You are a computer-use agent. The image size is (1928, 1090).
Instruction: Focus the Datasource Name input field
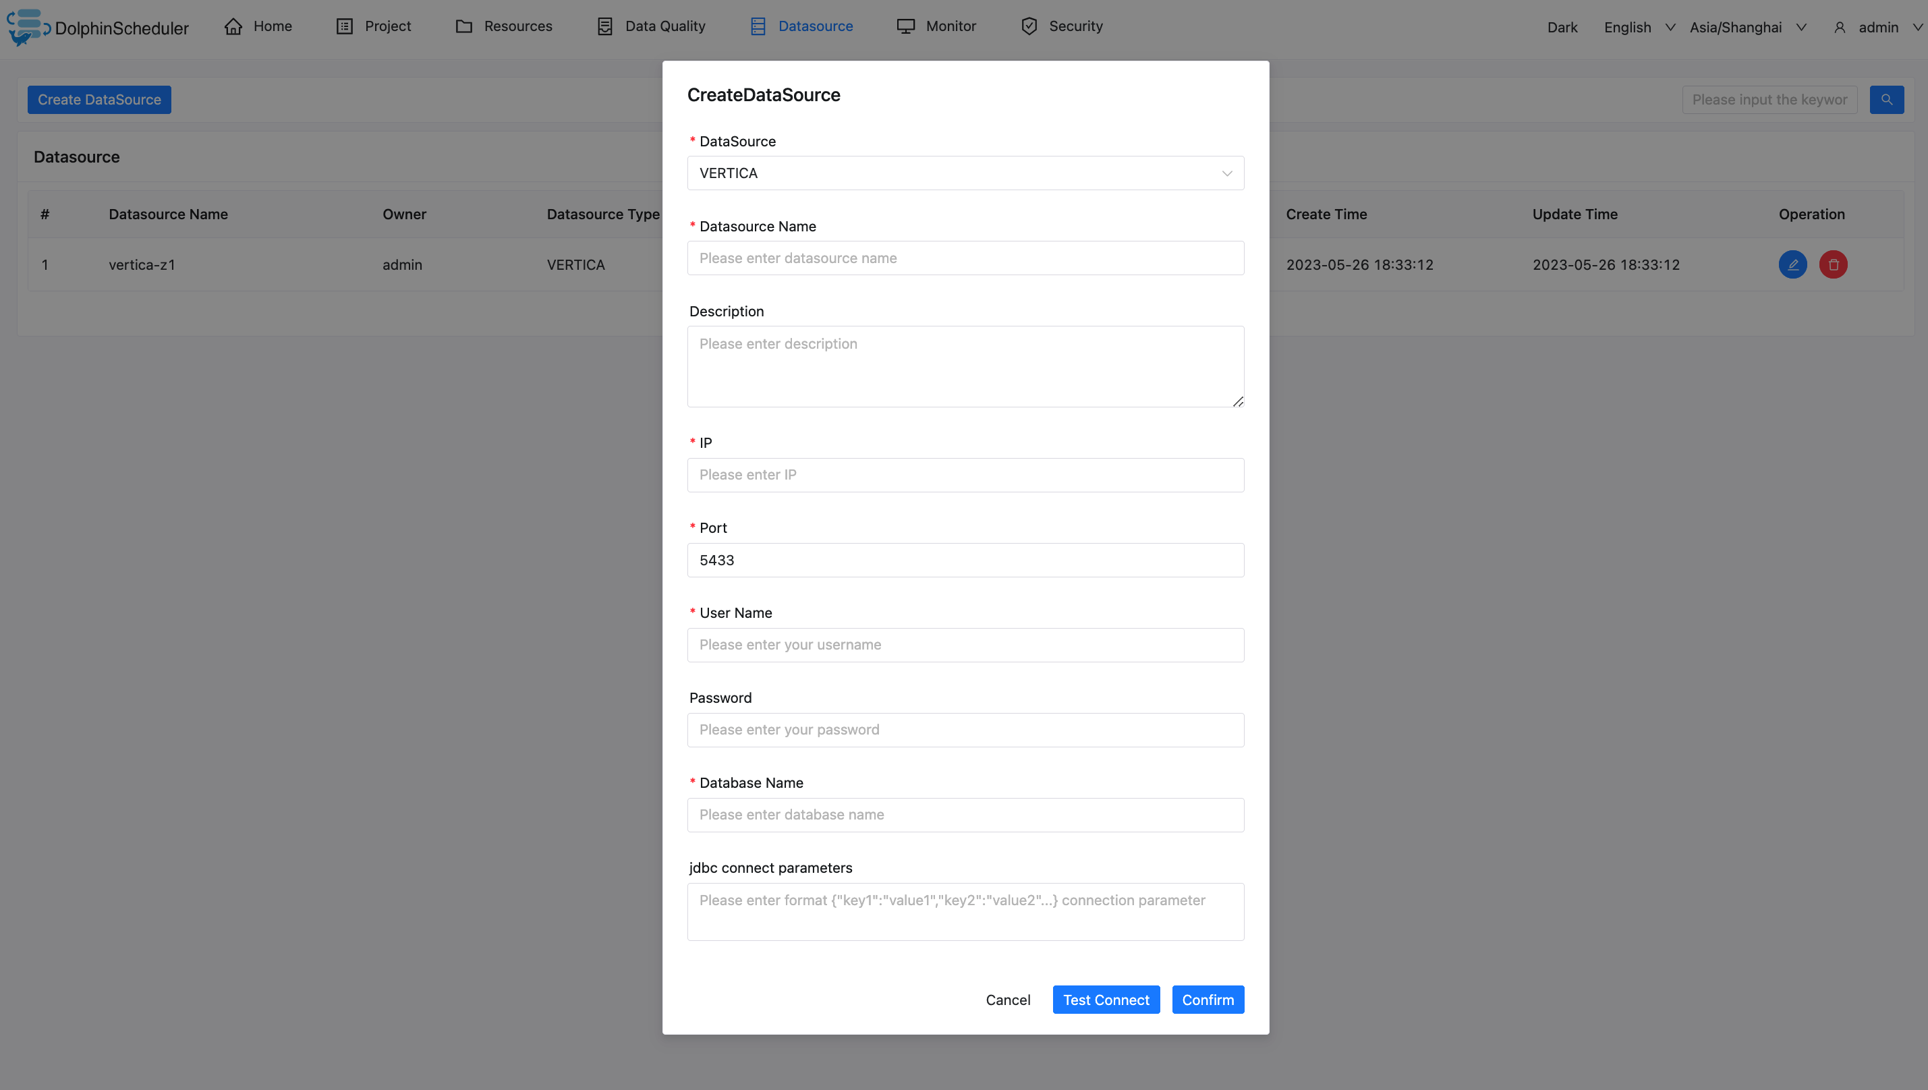[x=965, y=258]
